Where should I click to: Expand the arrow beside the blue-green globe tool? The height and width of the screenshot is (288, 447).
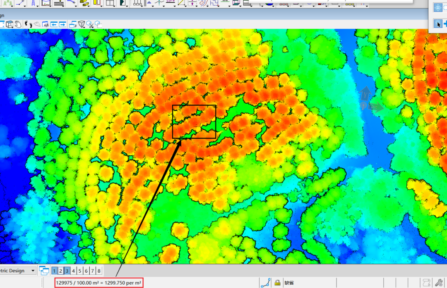273,6
